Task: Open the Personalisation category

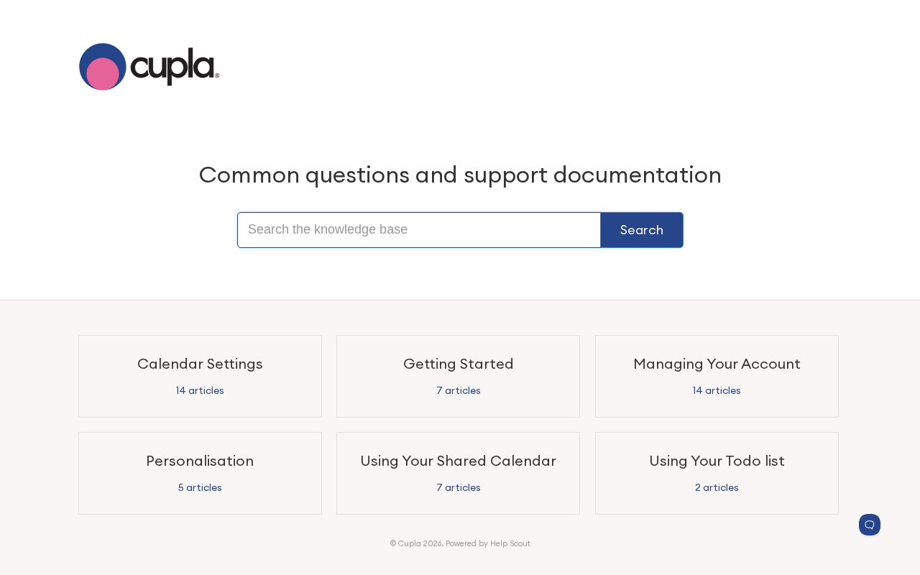Action: tap(200, 461)
